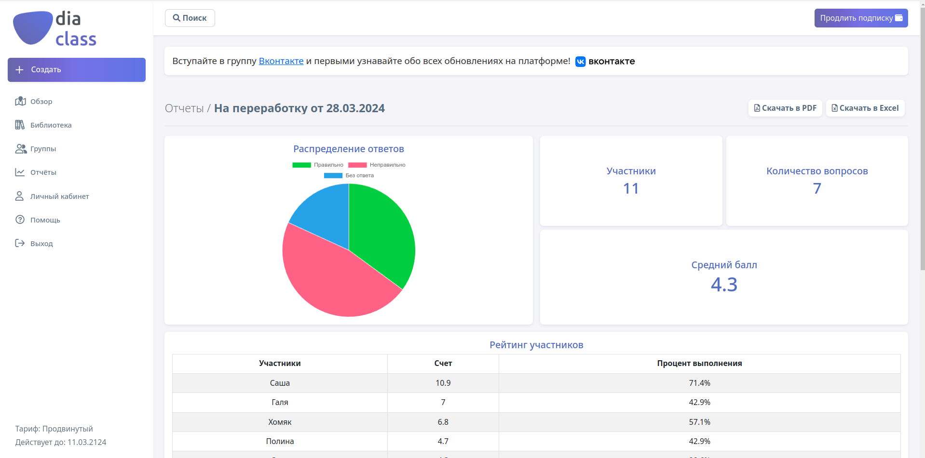
Task: Click the PDF file icon
Action: [x=757, y=108]
